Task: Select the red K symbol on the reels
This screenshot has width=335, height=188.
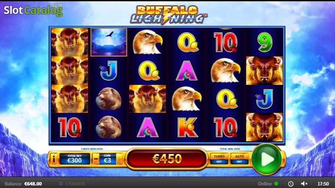Action: click(x=187, y=127)
